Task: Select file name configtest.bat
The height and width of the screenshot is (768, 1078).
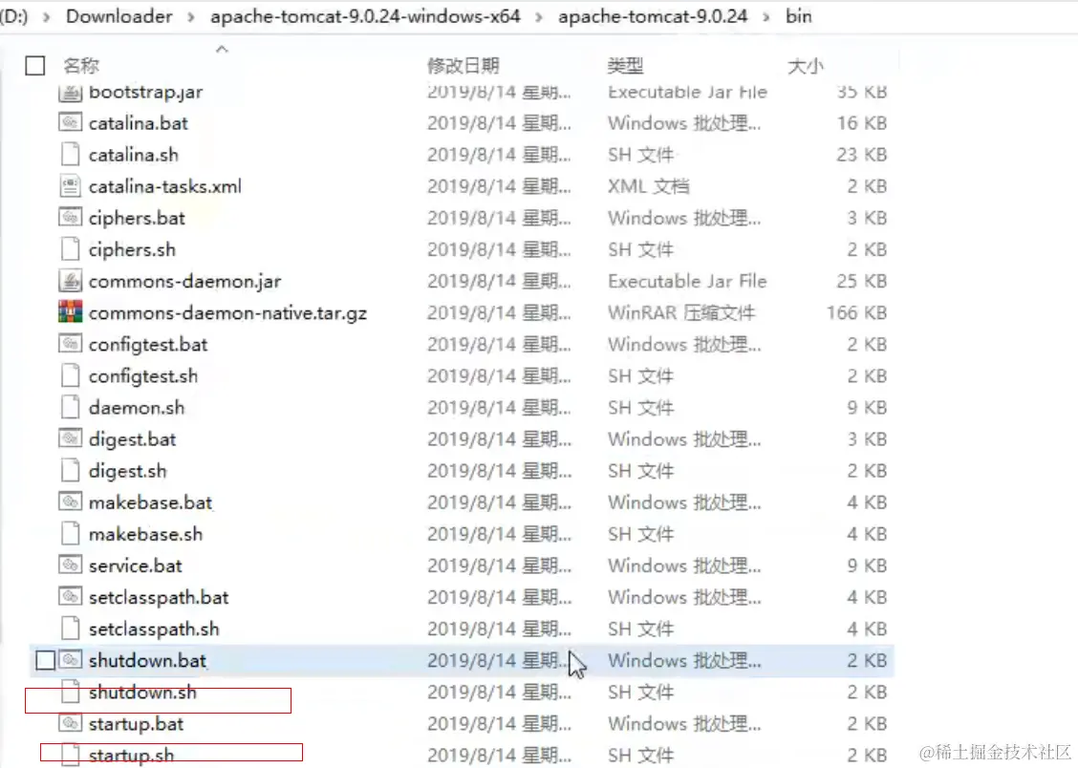Action: click(148, 345)
